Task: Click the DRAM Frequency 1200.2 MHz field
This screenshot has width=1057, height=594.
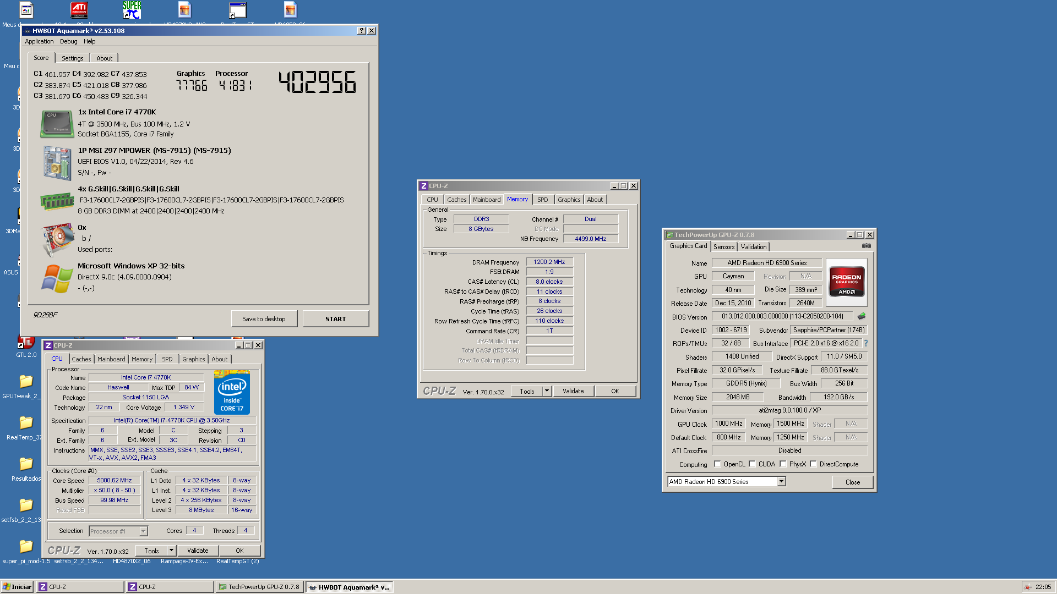Action: 549,262
